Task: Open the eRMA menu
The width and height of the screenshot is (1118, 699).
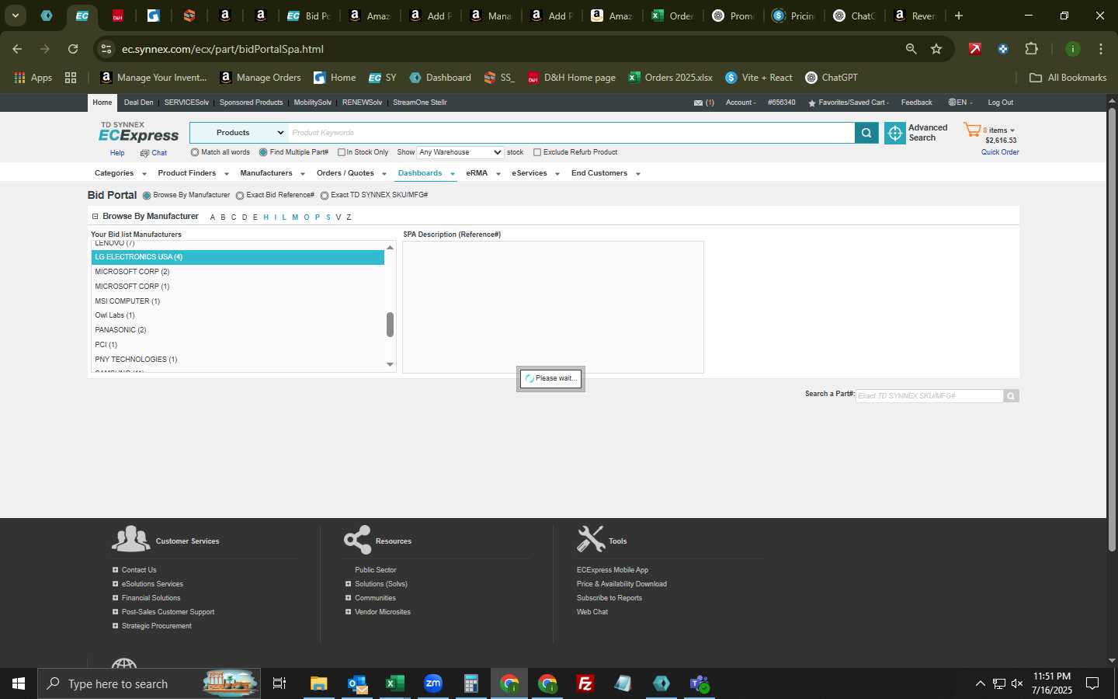Action: coord(483,173)
